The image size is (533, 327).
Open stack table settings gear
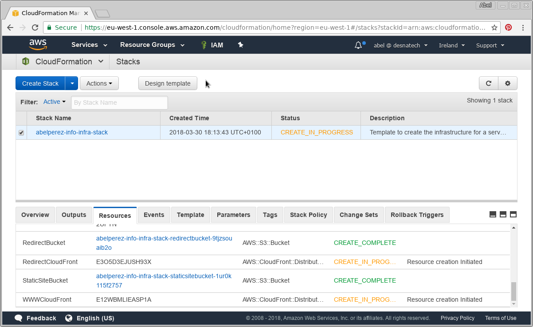(x=508, y=83)
